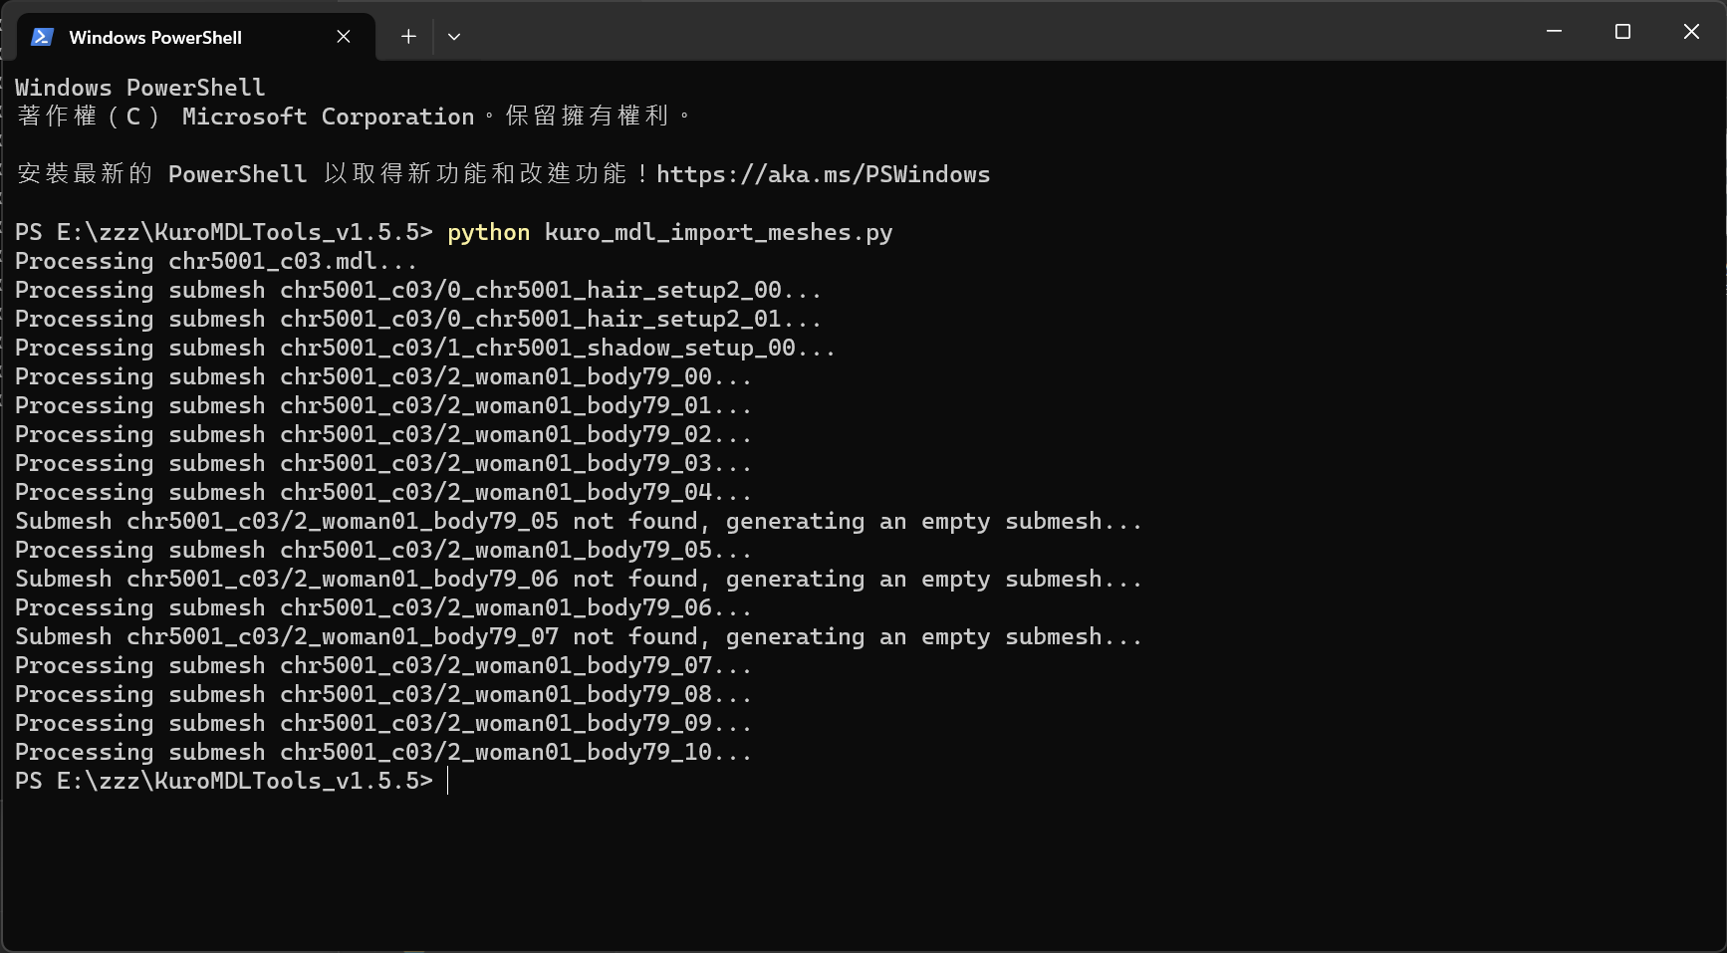Open a new tab with plus button
This screenshot has height=953, width=1727.
408,37
